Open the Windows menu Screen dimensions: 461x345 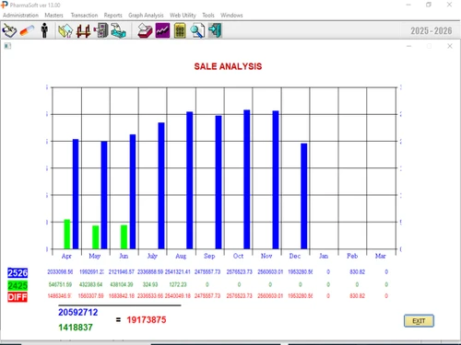coord(231,15)
